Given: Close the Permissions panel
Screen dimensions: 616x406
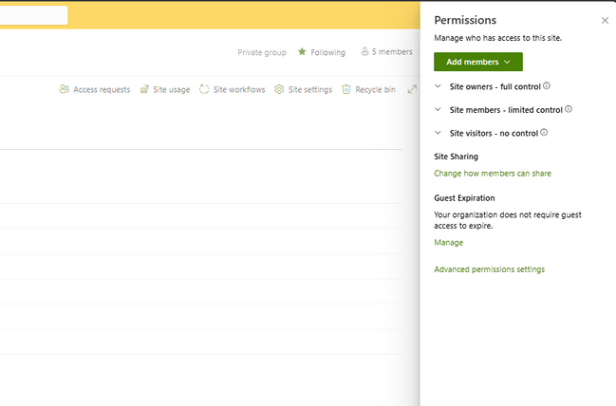Looking at the screenshot, I should click(605, 21).
